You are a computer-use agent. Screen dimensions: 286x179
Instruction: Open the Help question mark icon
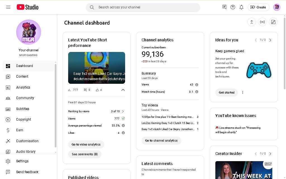(233, 7)
